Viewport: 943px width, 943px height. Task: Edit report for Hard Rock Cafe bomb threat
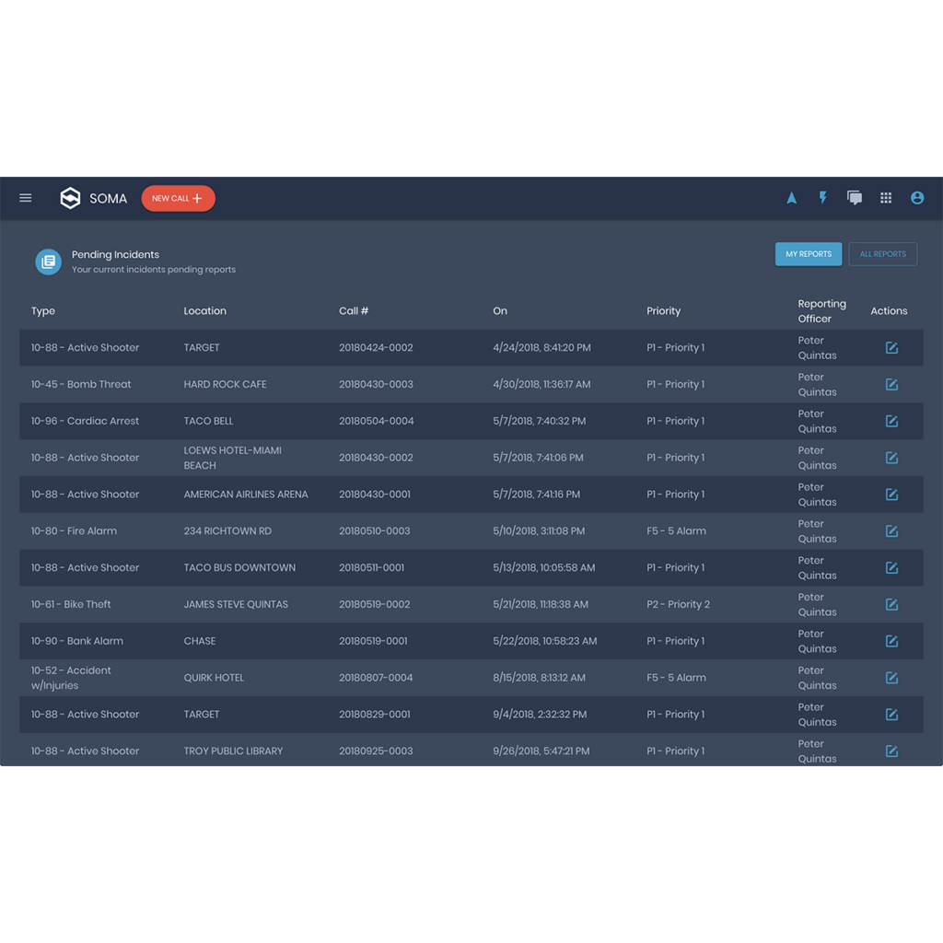coord(891,384)
